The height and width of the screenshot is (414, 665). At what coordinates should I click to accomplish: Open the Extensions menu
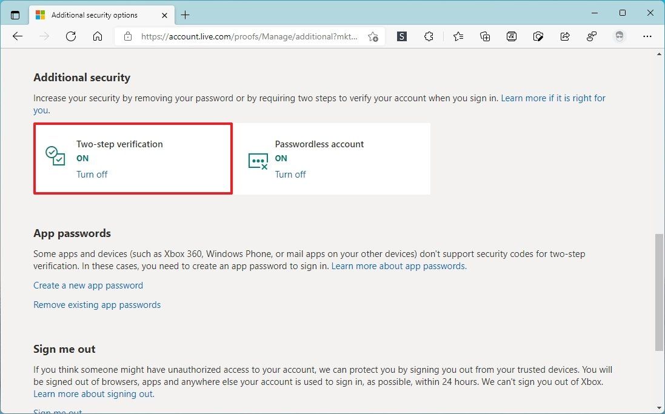pyautogui.click(x=429, y=36)
